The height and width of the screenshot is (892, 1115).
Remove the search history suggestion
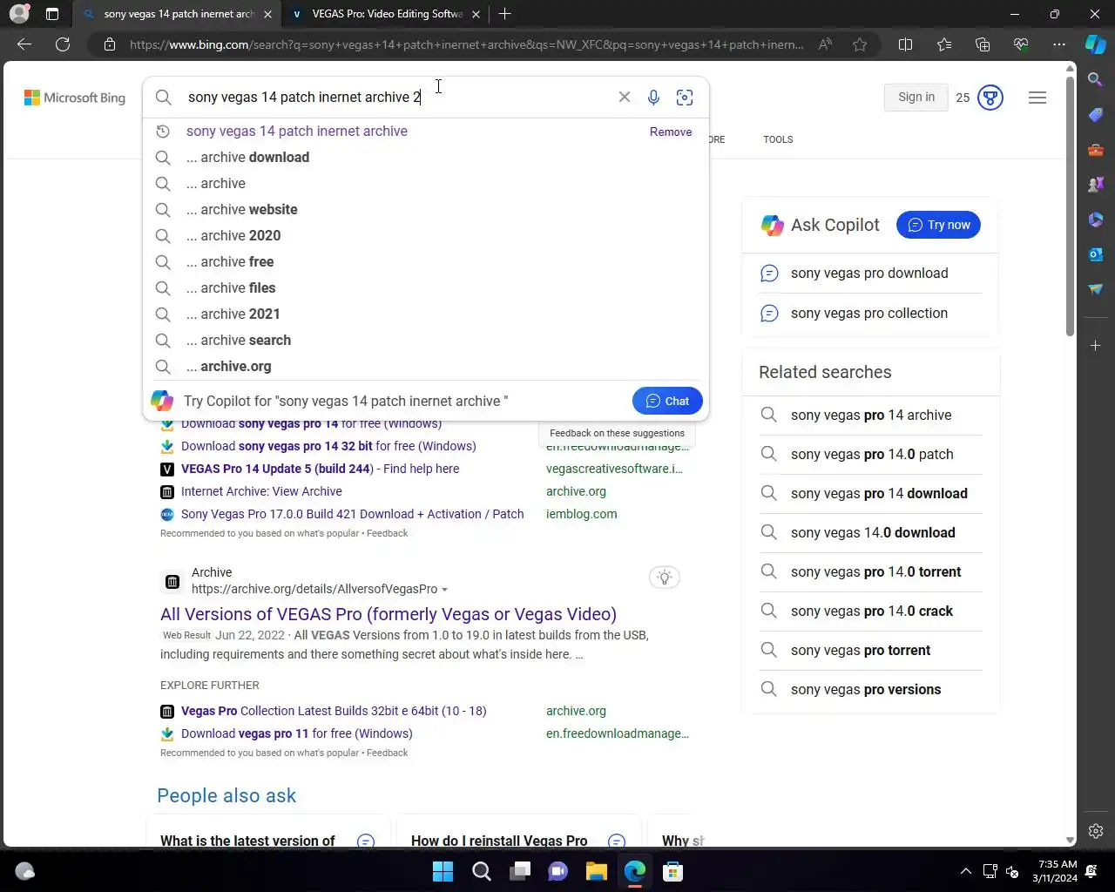click(671, 132)
